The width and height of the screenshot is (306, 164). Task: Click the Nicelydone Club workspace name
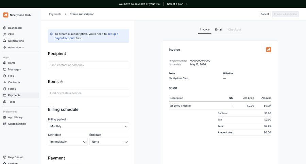click(20, 15)
